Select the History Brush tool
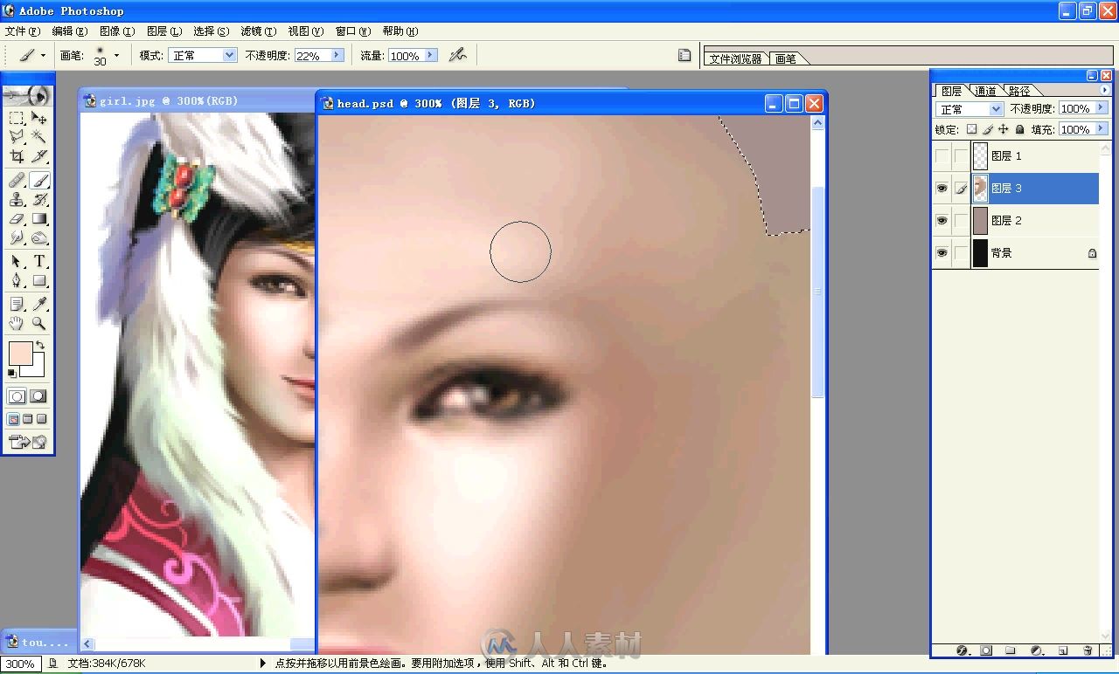 pyautogui.click(x=39, y=200)
